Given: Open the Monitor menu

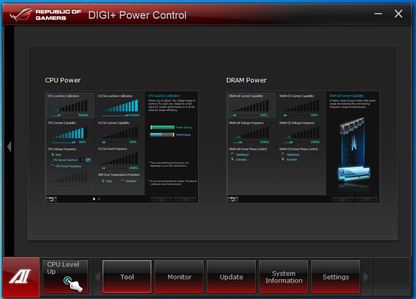Looking at the screenshot, I should click(x=179, y=277).
